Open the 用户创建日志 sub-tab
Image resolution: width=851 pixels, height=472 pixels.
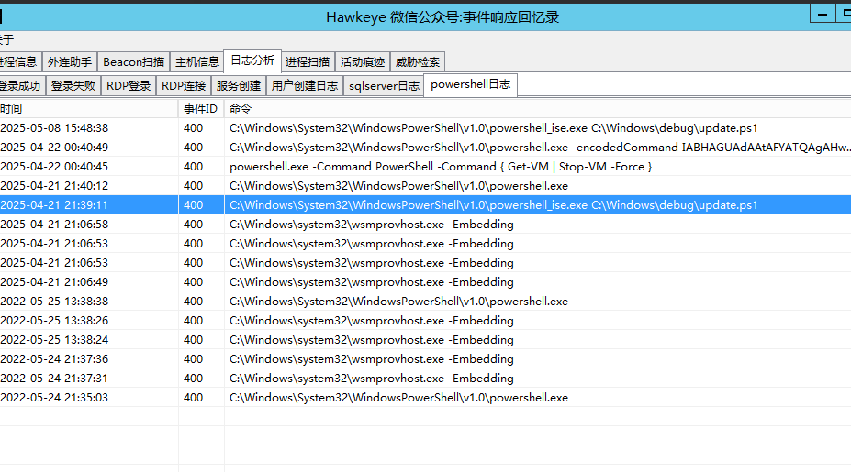[x=305, y=86]
